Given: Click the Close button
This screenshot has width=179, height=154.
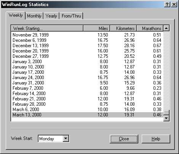Looking at the screenshot, I should tap(124, 139).
